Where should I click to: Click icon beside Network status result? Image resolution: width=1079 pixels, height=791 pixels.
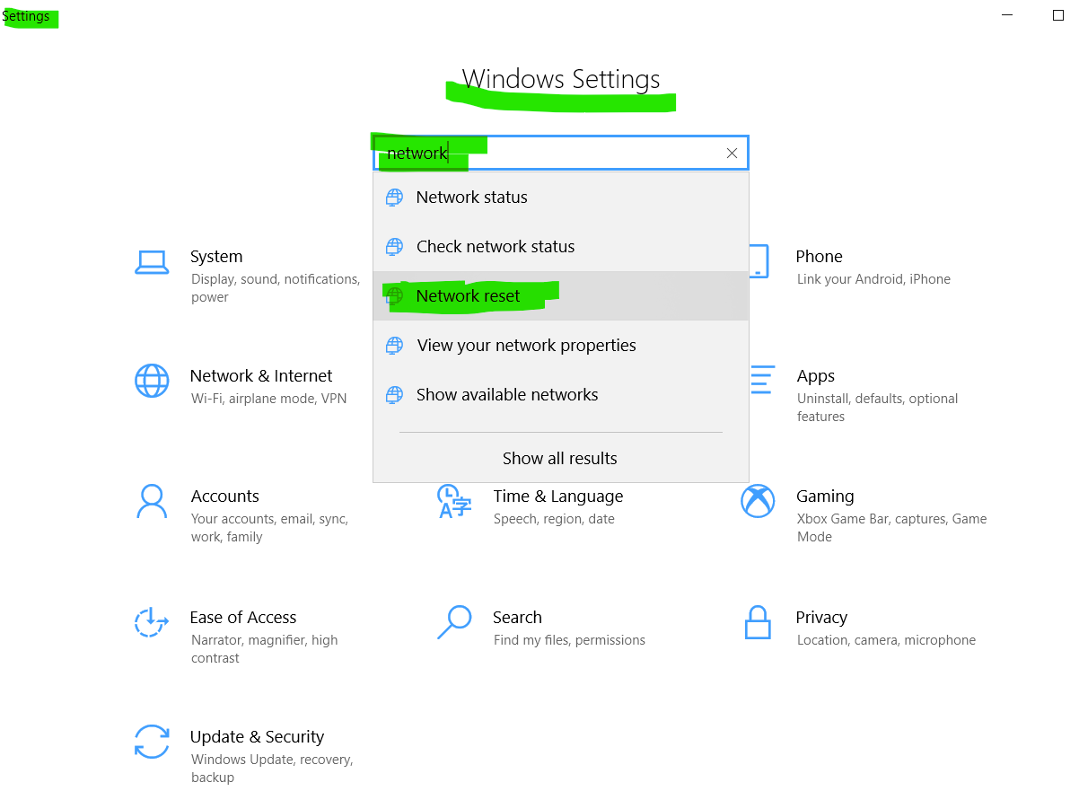coord(394,198)
